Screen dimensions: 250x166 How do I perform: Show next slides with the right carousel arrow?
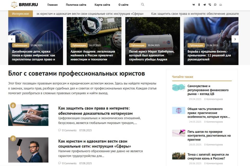(235, 39)
